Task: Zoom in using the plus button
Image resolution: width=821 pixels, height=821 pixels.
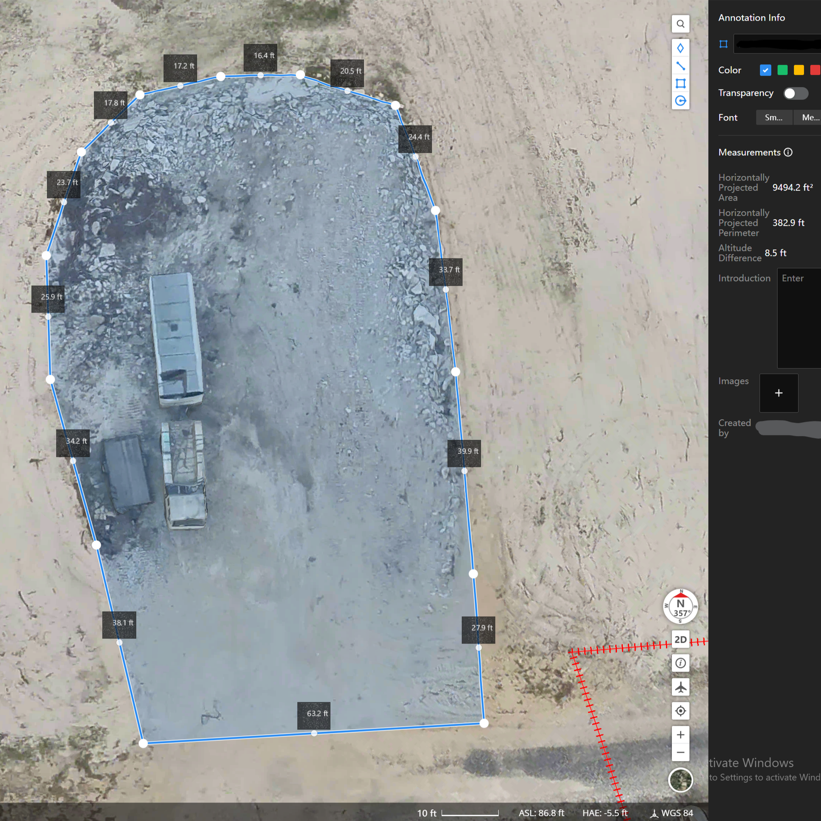Action: point(680,734)
